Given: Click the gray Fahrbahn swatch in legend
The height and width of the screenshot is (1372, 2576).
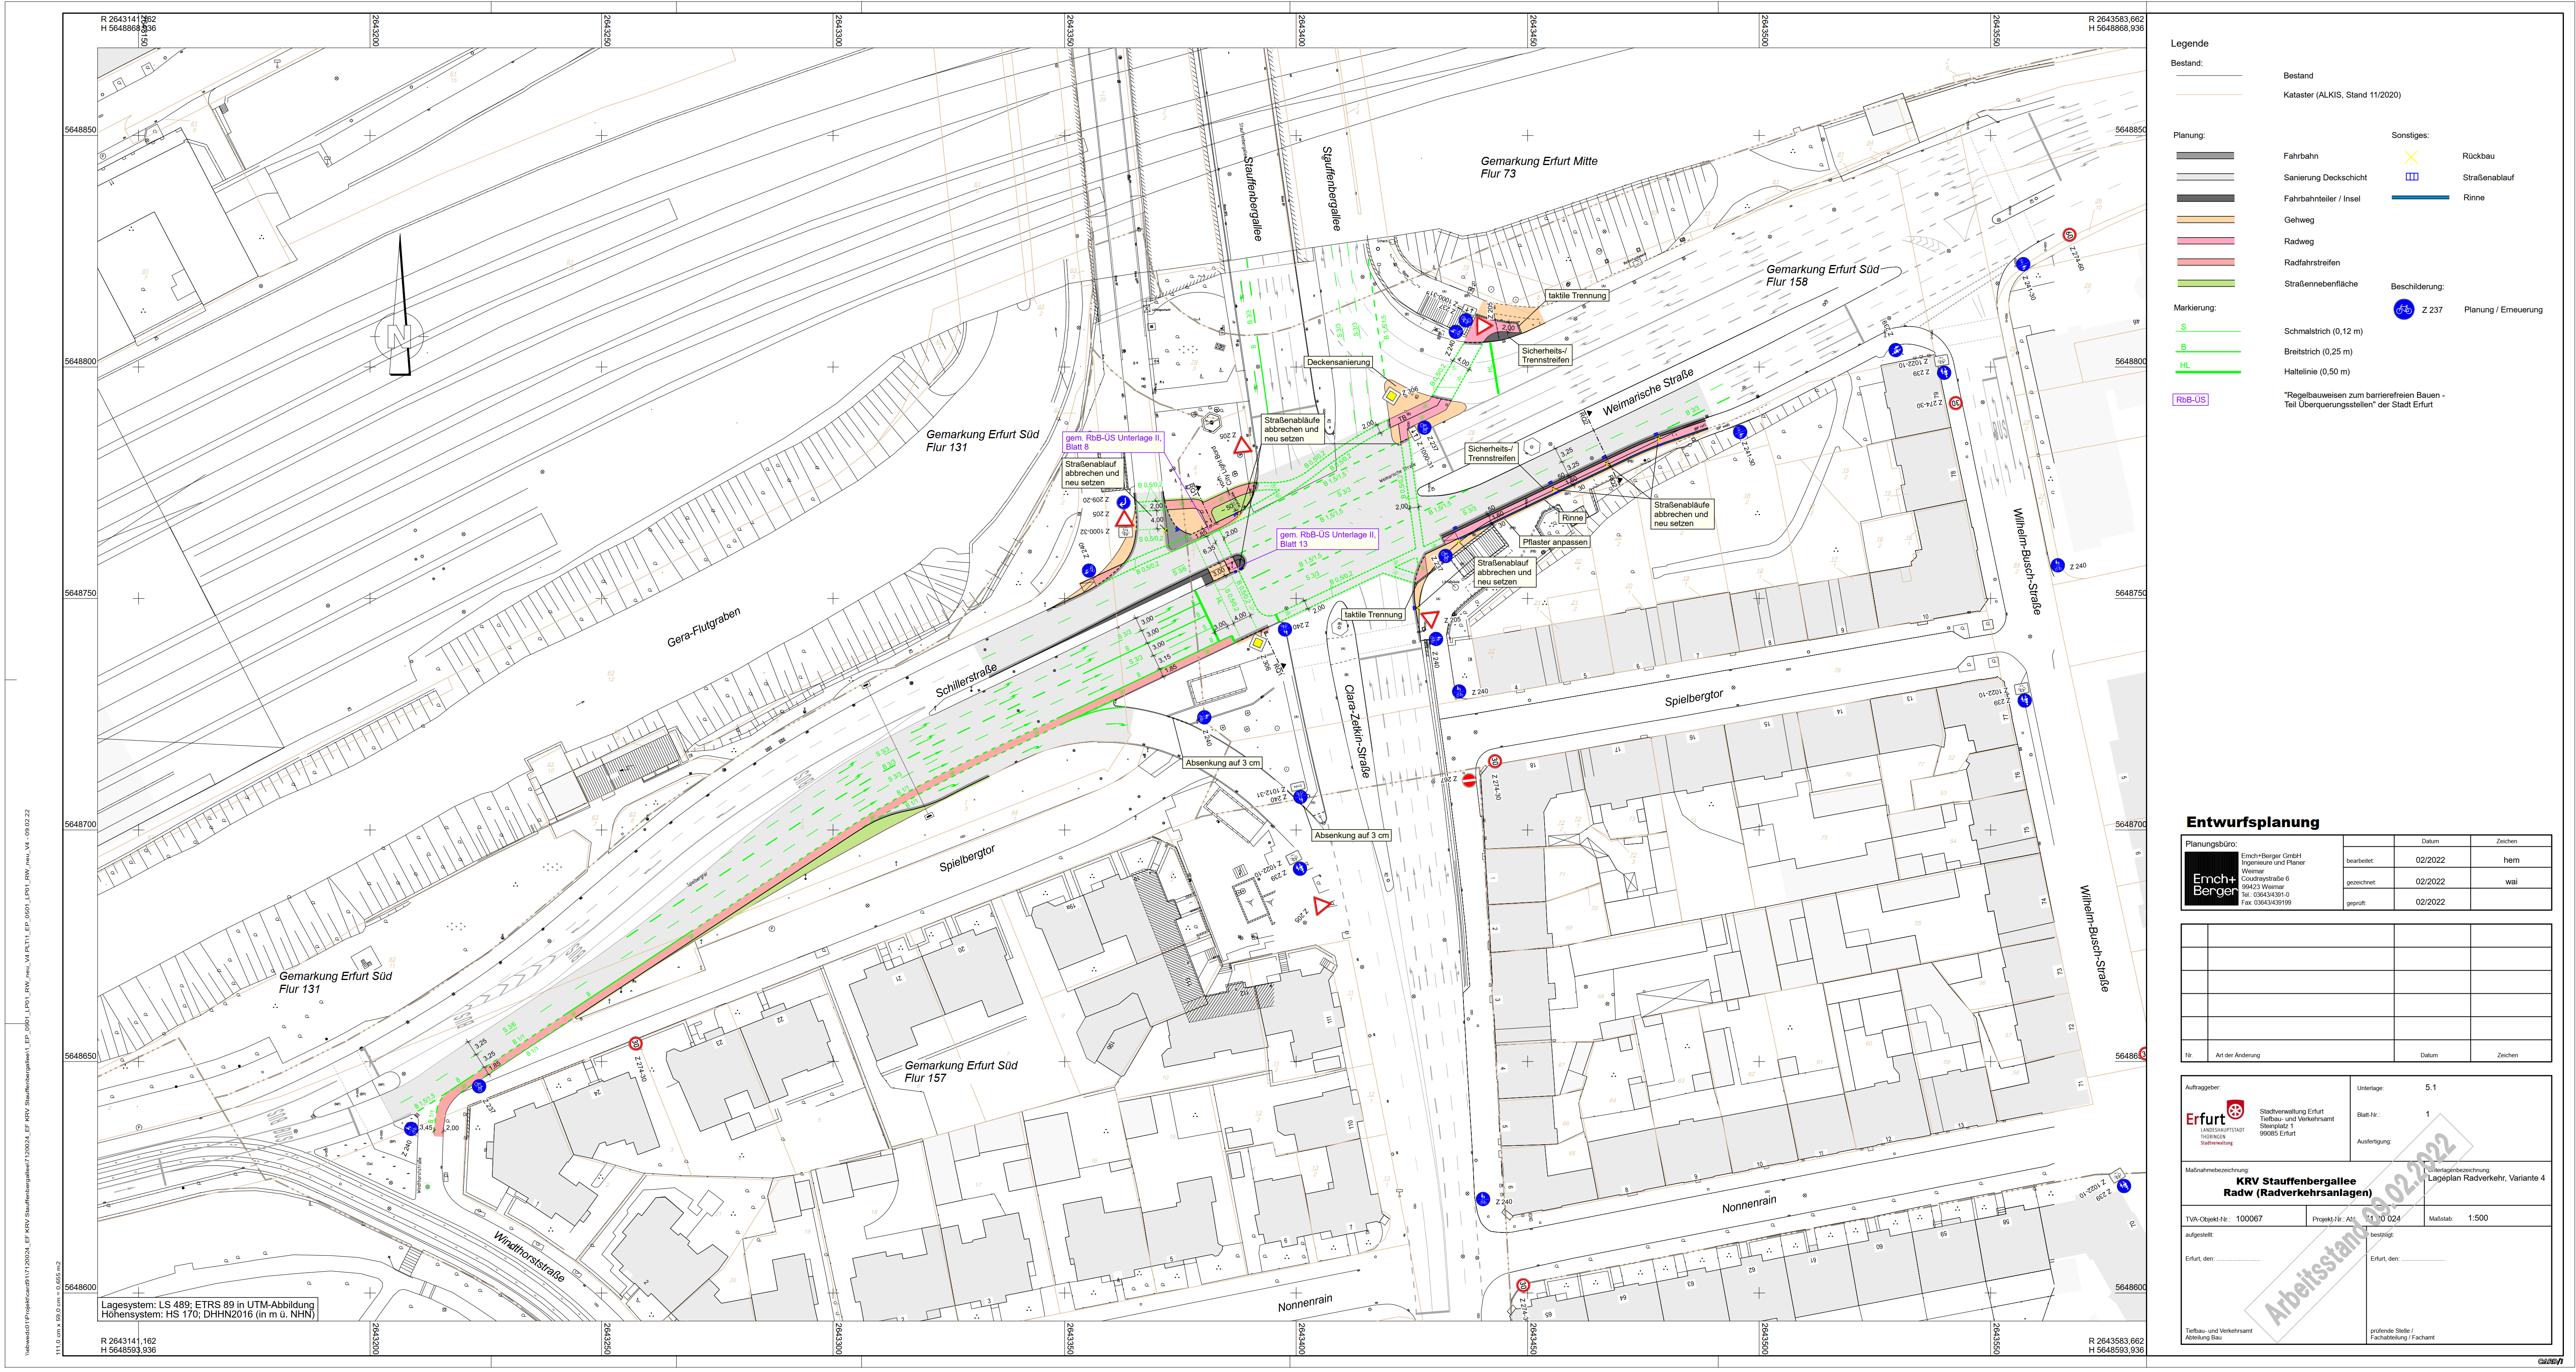Looking at the screenshot, I should click(2205, 156).
